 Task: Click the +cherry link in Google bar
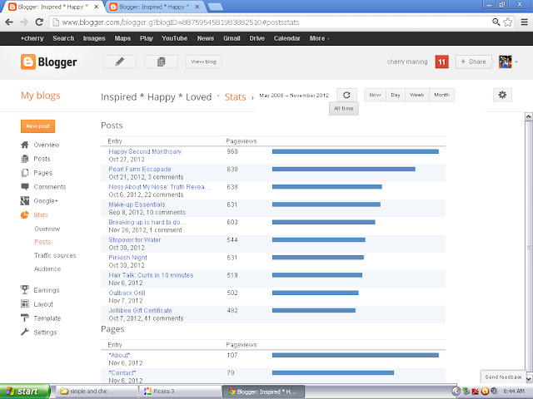pos(32,39)
